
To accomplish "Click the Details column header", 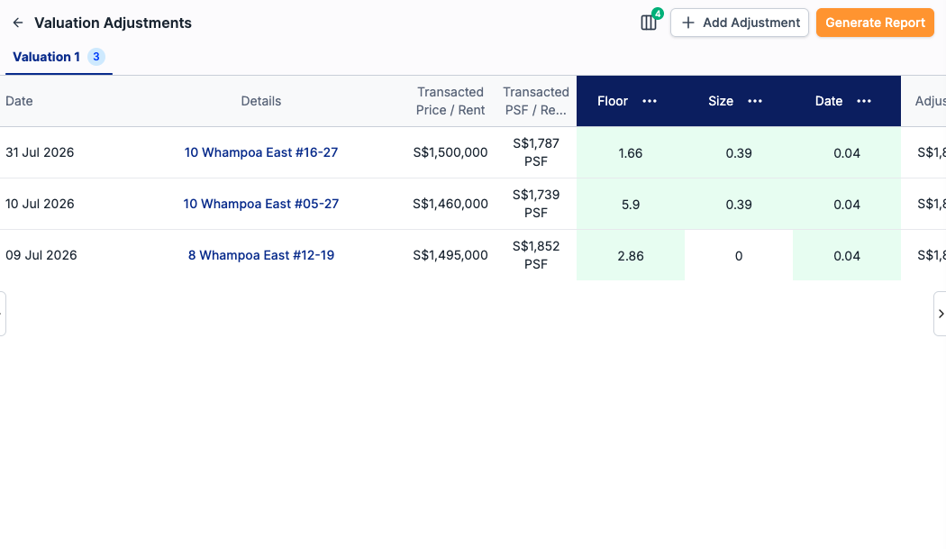I will point(261,101).
